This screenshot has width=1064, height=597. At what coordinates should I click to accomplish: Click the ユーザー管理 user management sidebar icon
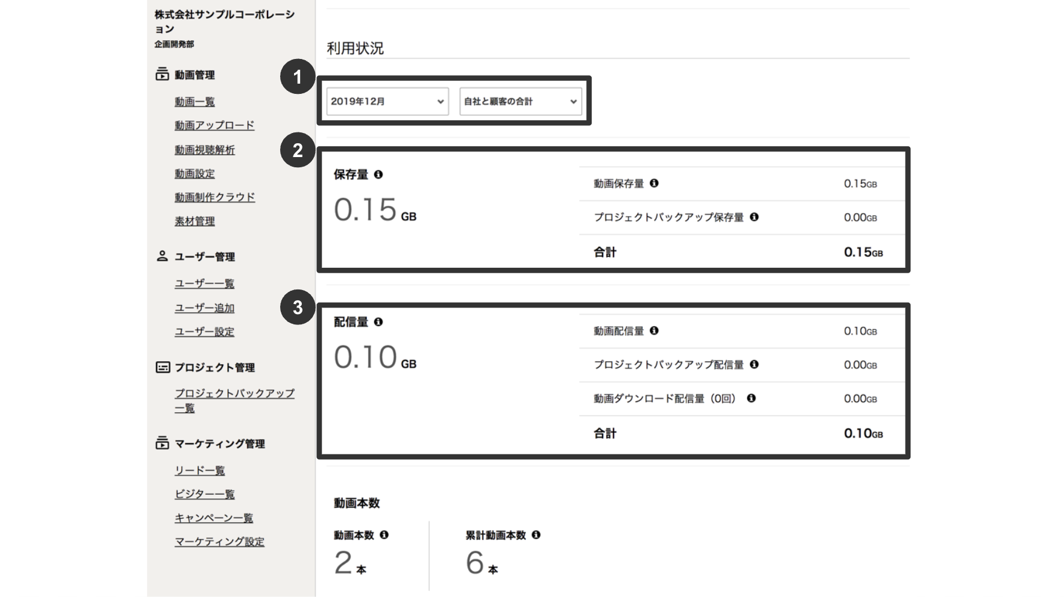tap(161, 256)
